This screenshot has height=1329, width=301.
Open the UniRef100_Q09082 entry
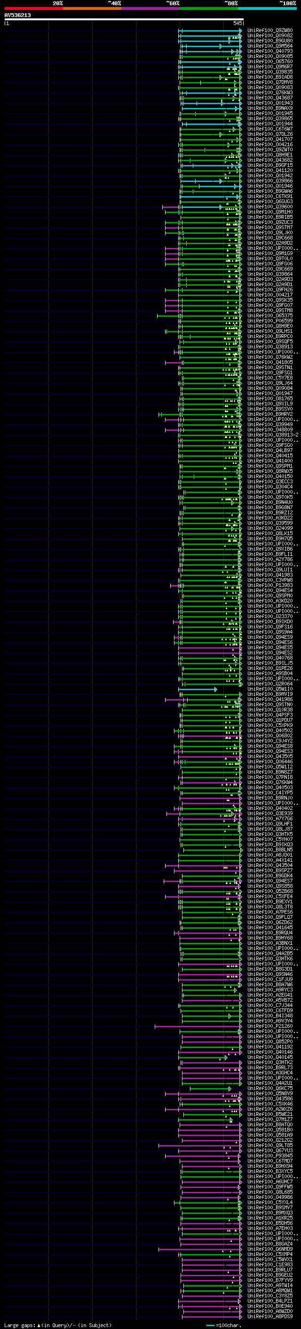pyautogui.click(x=269, y=36)
